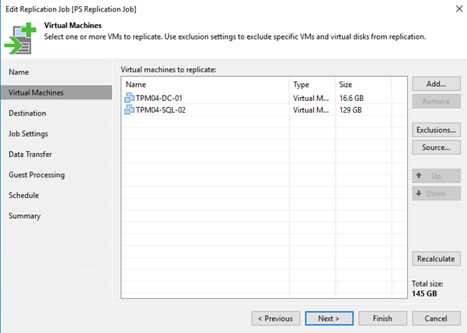Screen dimensions: 467x333
Task: Cancel the replication job edit
Action: pos(436,318)
